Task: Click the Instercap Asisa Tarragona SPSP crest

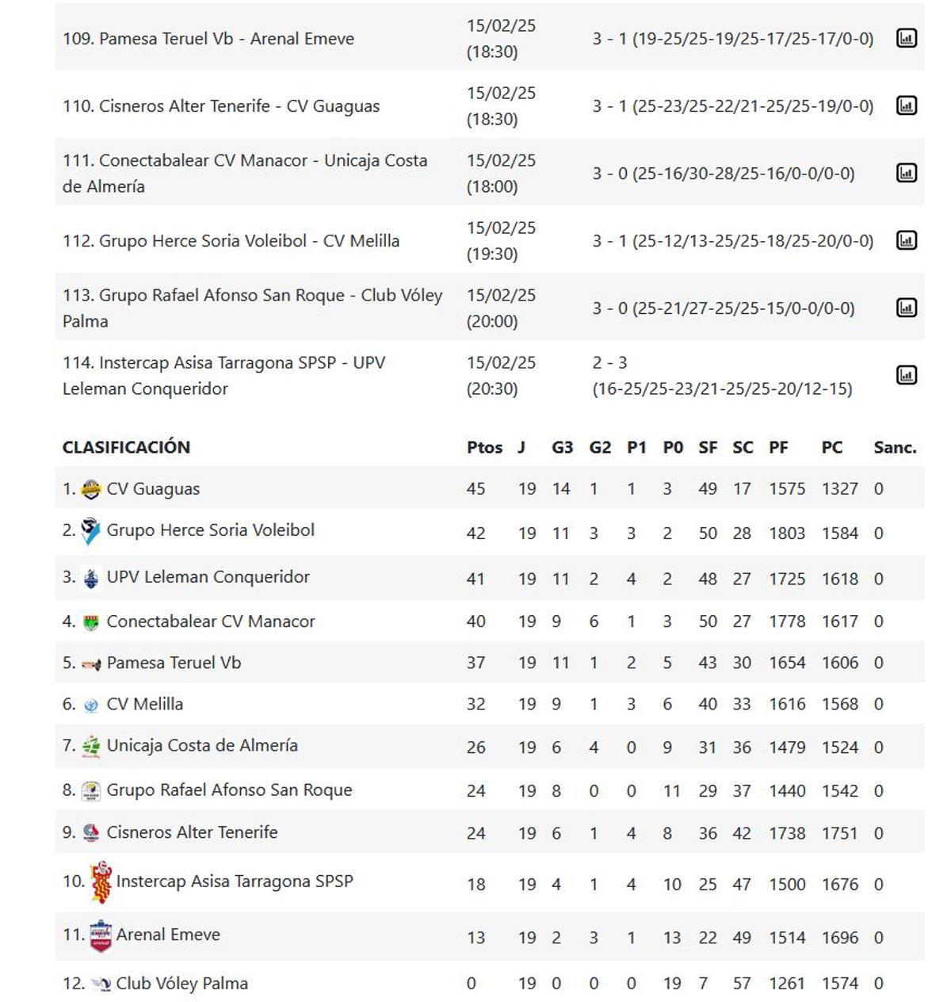Action: tap(102, 881)
